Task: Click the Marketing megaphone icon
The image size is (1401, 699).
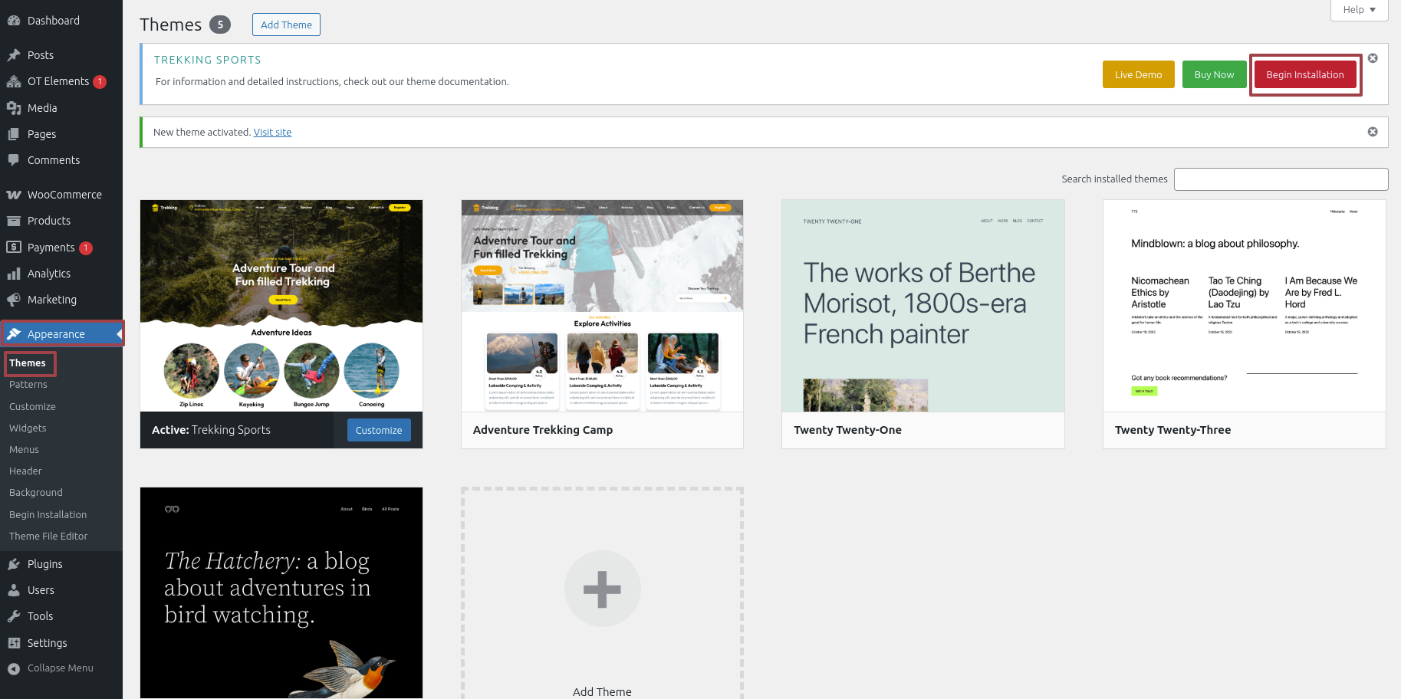Action: point(14,300)
